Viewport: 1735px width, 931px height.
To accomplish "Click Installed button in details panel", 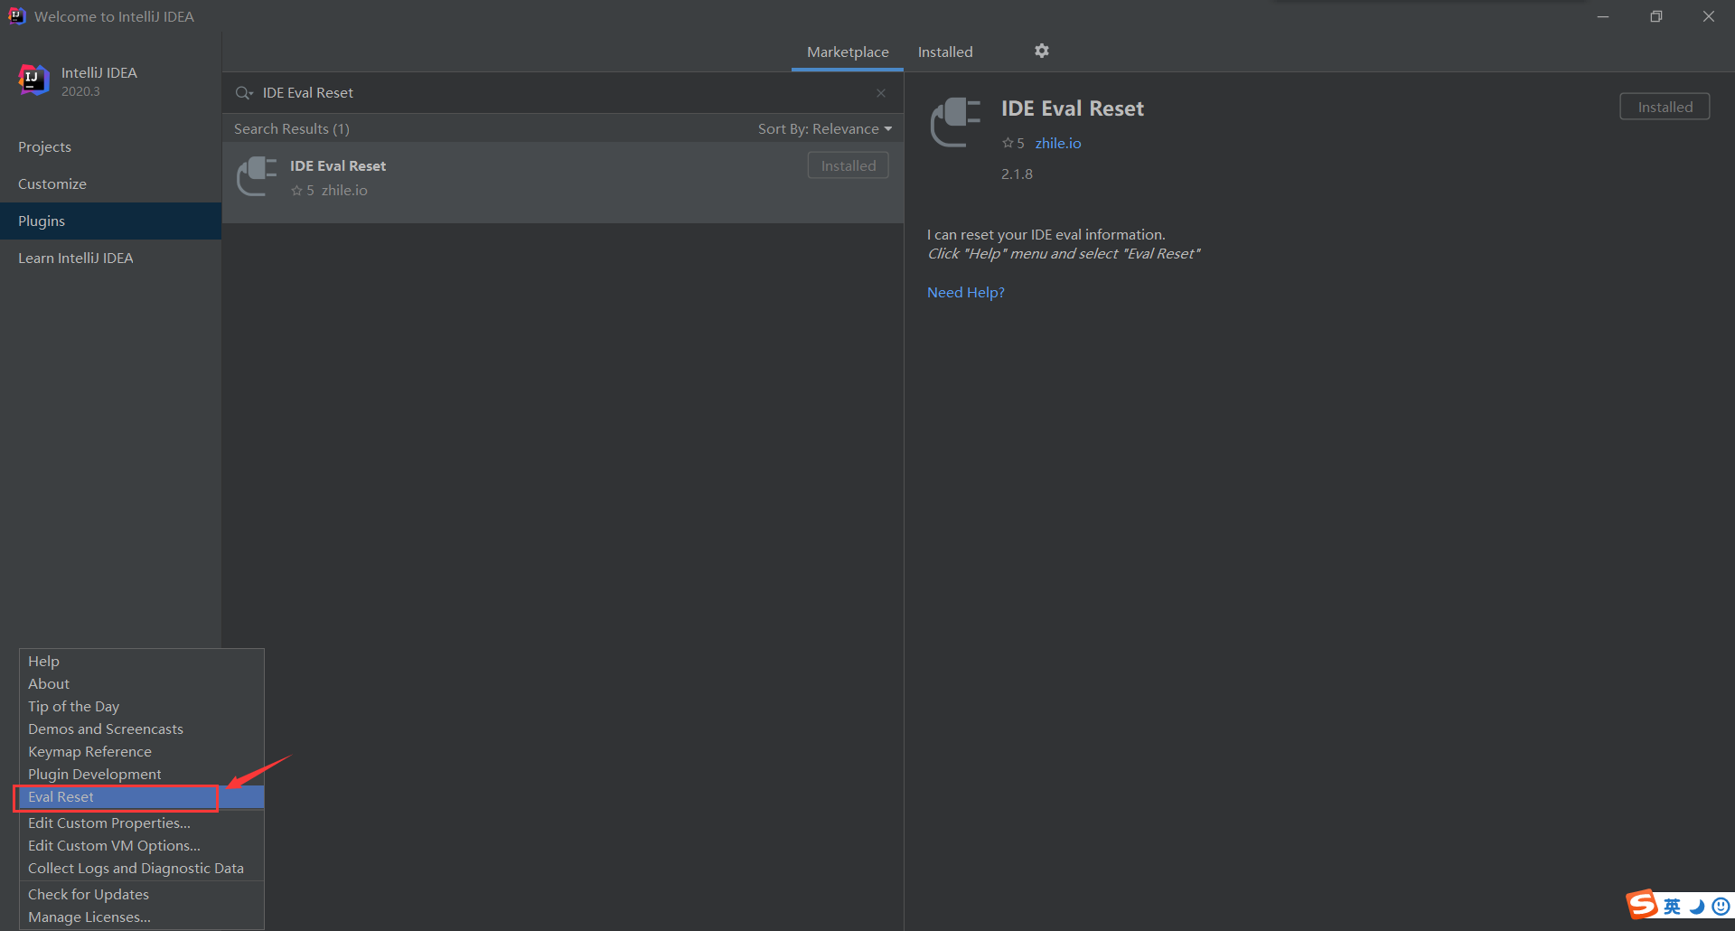I will [1665, 107].
